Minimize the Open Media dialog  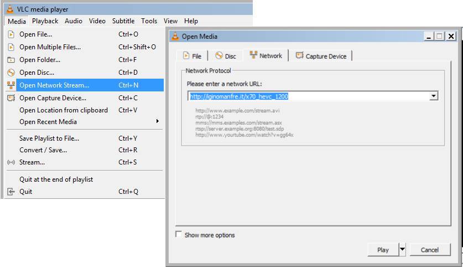click(x=429, y=37)
